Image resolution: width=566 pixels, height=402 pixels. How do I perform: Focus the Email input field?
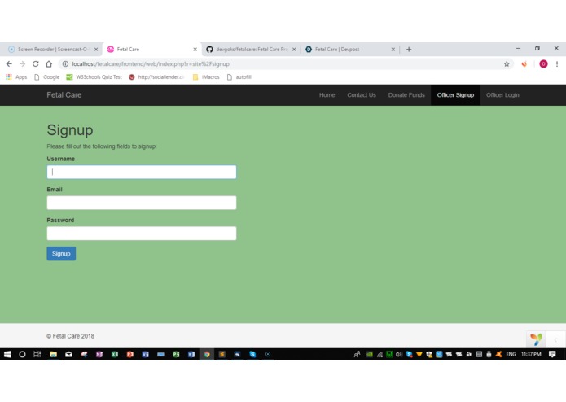[142, 203]
